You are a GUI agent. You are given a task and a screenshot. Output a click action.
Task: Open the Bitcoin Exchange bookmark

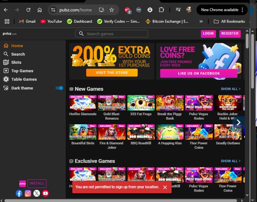[167, 21]
